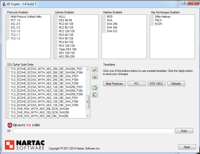
Task: Move selected cipher suite down with green arrow
Action: click(95, 95)
